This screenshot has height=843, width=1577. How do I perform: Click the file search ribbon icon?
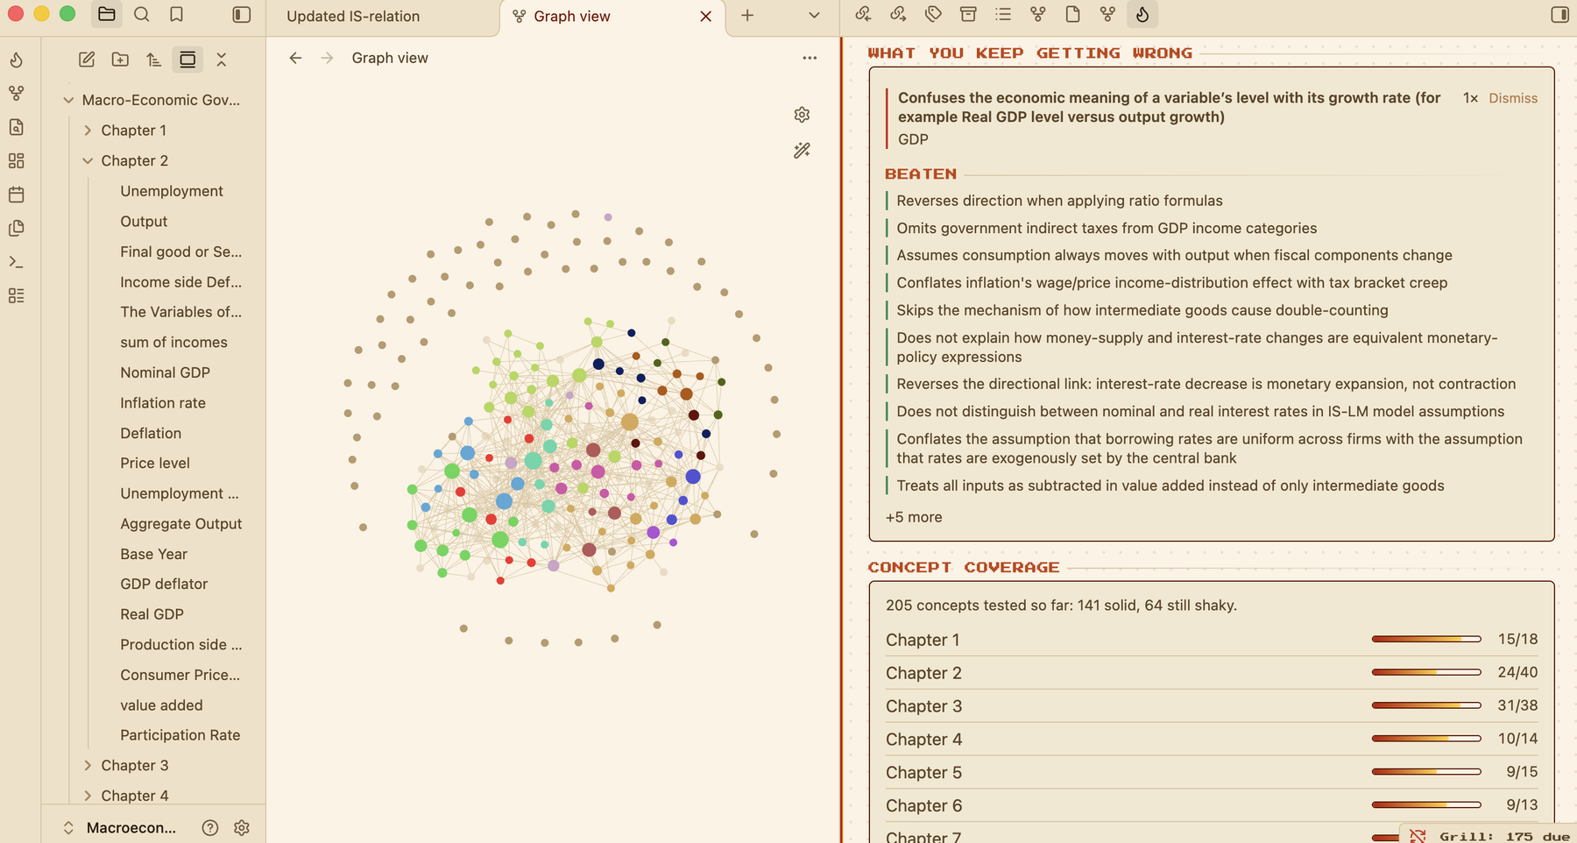click(17, 127)
